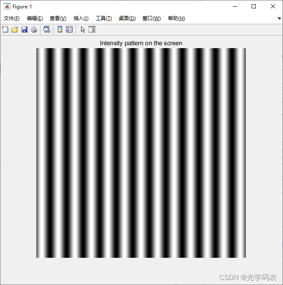Minimize the Figure 1 window
Screen dimensions: 283x285
tap(235, 7)
